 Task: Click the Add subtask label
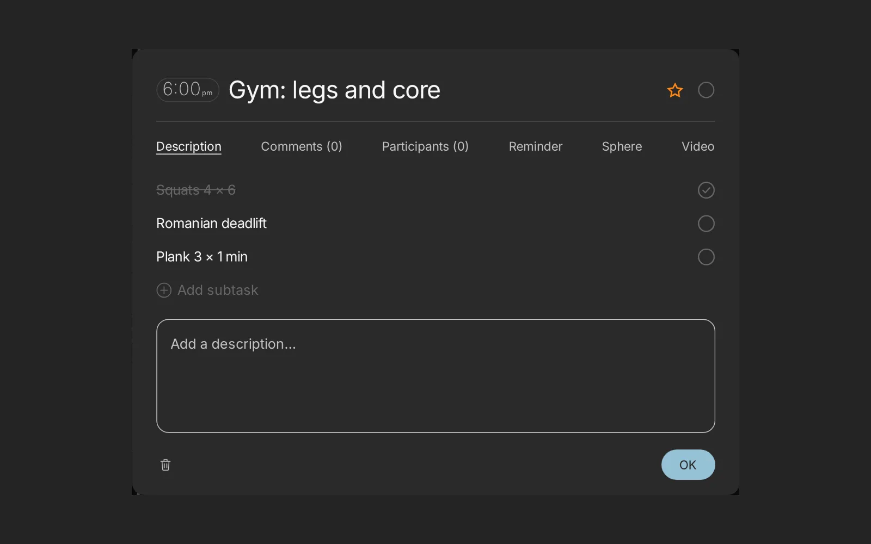tap(218, 290)
